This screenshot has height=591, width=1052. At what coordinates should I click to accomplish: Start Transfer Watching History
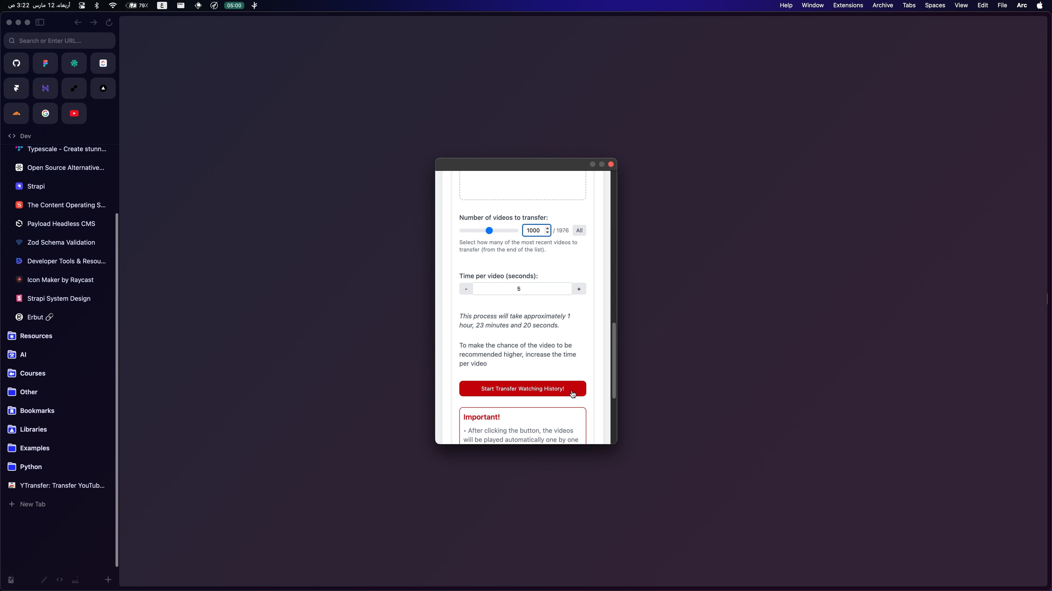[x=522, y=389]
